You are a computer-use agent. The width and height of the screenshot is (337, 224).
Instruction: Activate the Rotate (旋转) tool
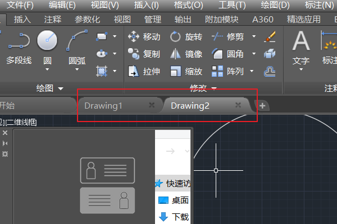tap(186, 36)
